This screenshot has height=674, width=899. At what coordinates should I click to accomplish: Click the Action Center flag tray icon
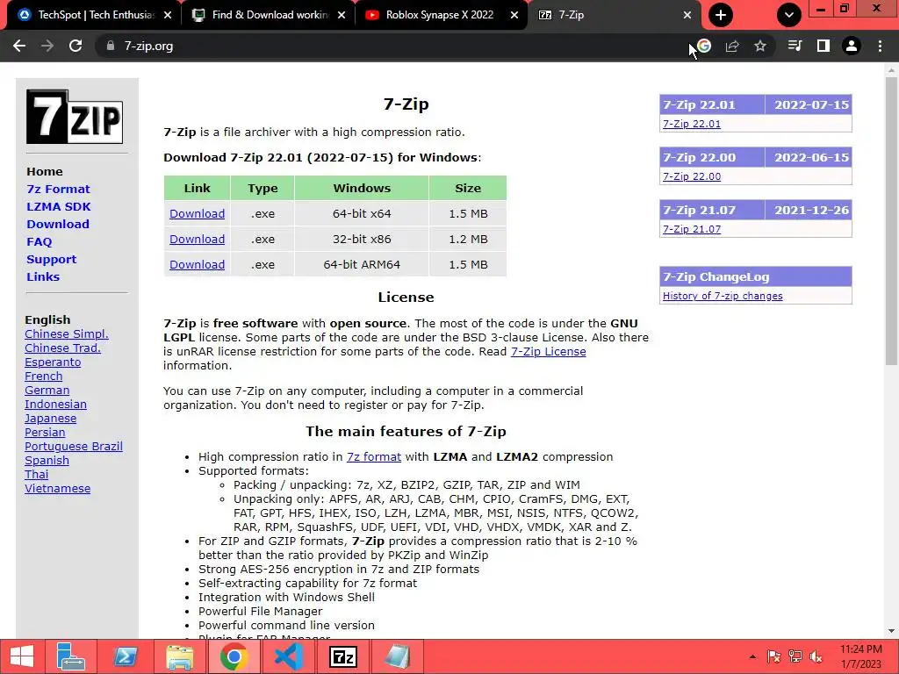773,656
